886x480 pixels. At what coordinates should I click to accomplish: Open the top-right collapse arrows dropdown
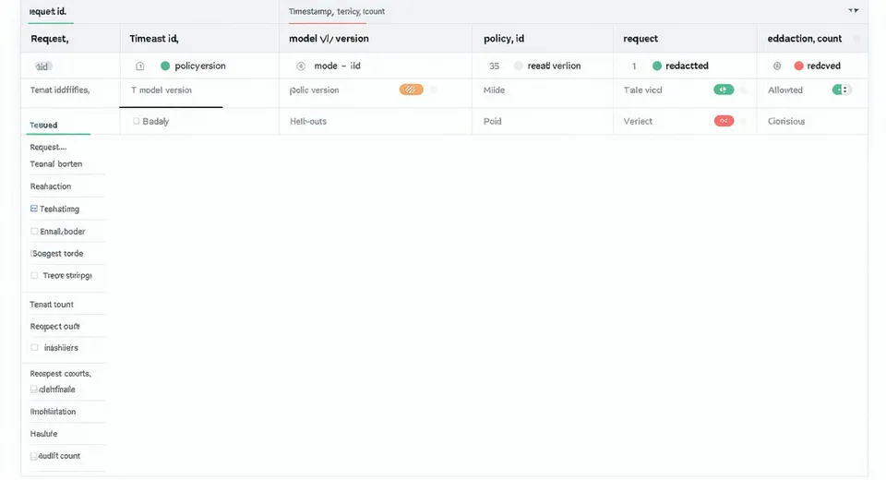(x=853, y=11)
